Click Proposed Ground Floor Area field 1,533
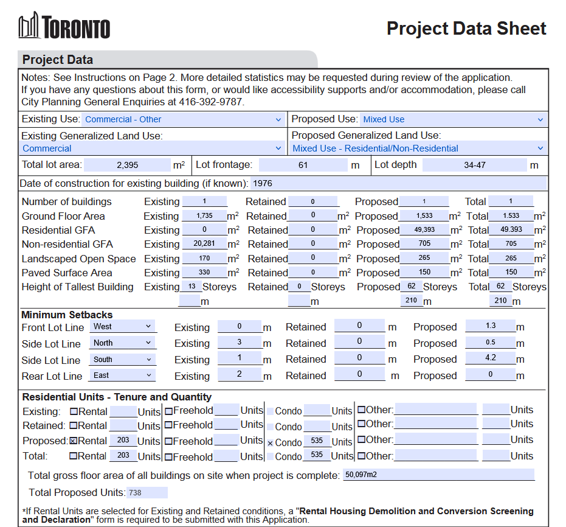This screenshot has height=527, width=566. [x=424, y=215]
